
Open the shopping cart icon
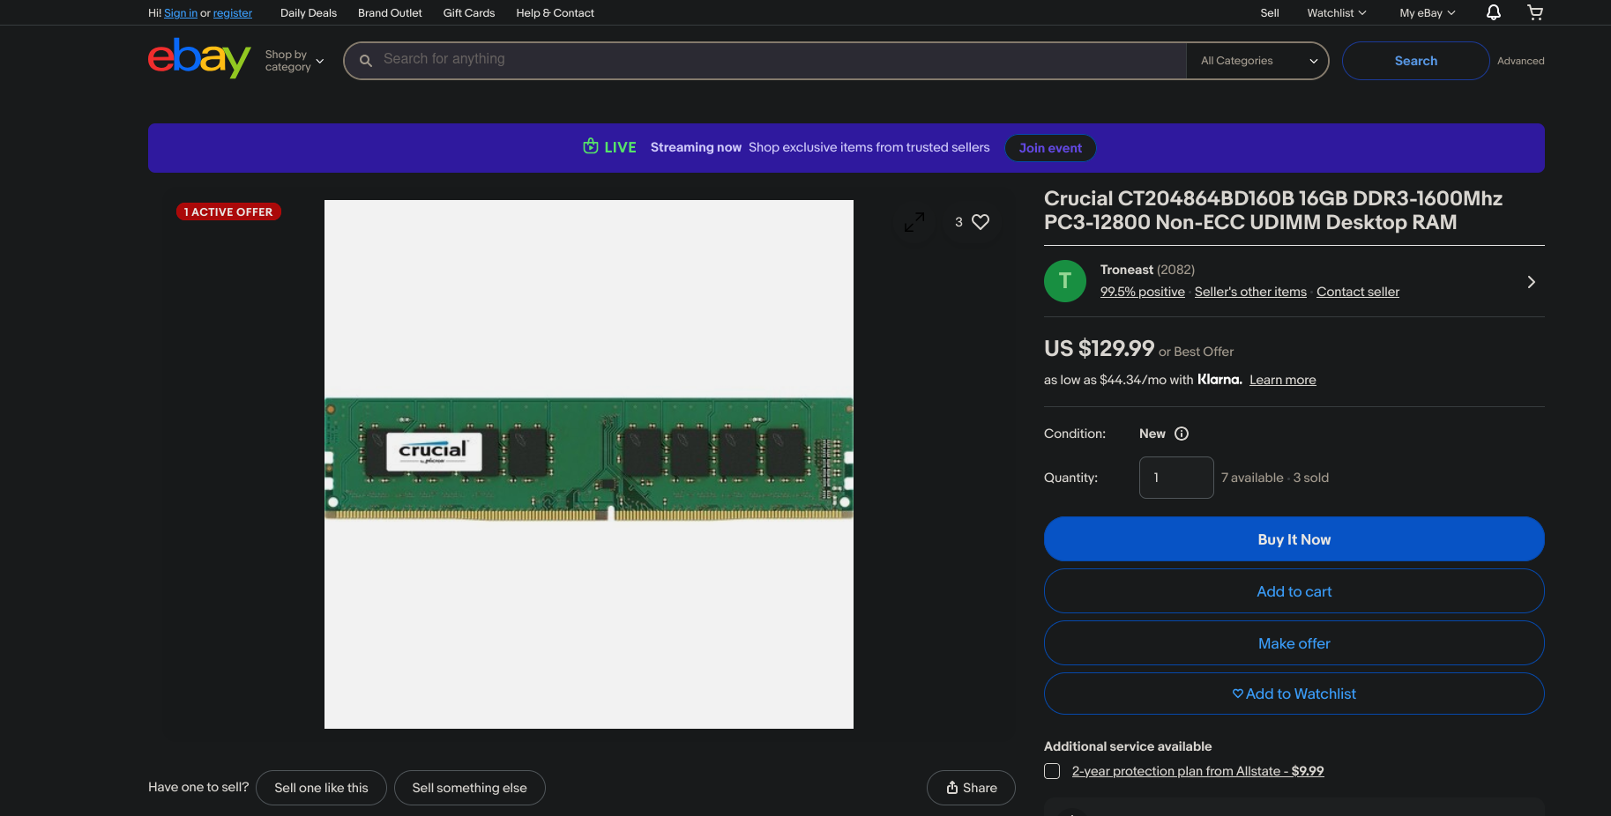(x=1535, y=12)
